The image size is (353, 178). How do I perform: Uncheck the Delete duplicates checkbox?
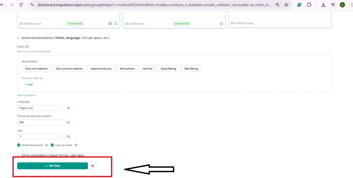pos(19,145)
